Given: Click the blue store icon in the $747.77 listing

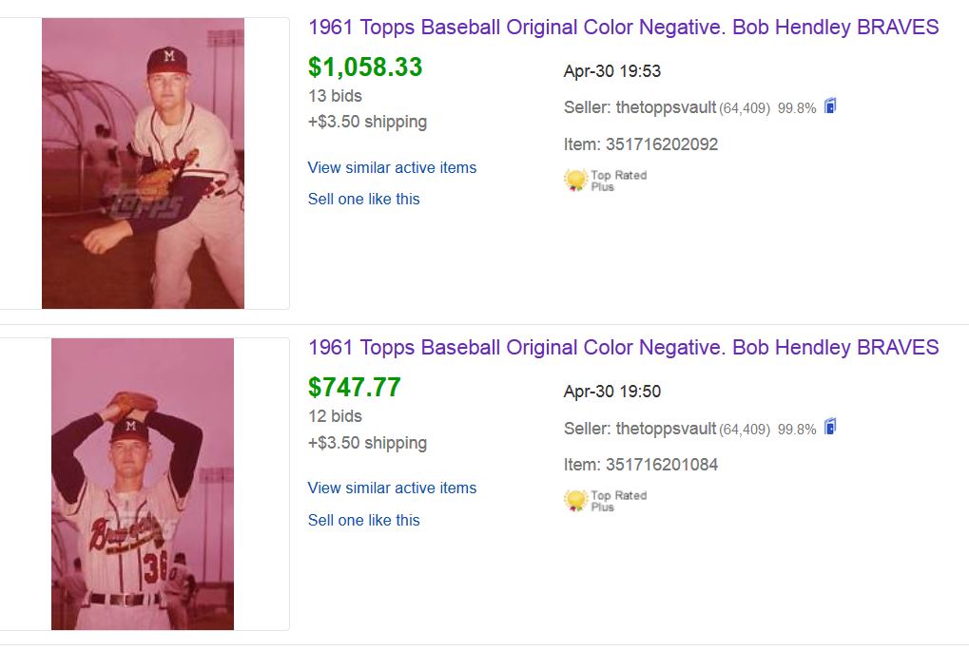Looking at the screenshot, I should pyautogui.click(x=830, y=427).
